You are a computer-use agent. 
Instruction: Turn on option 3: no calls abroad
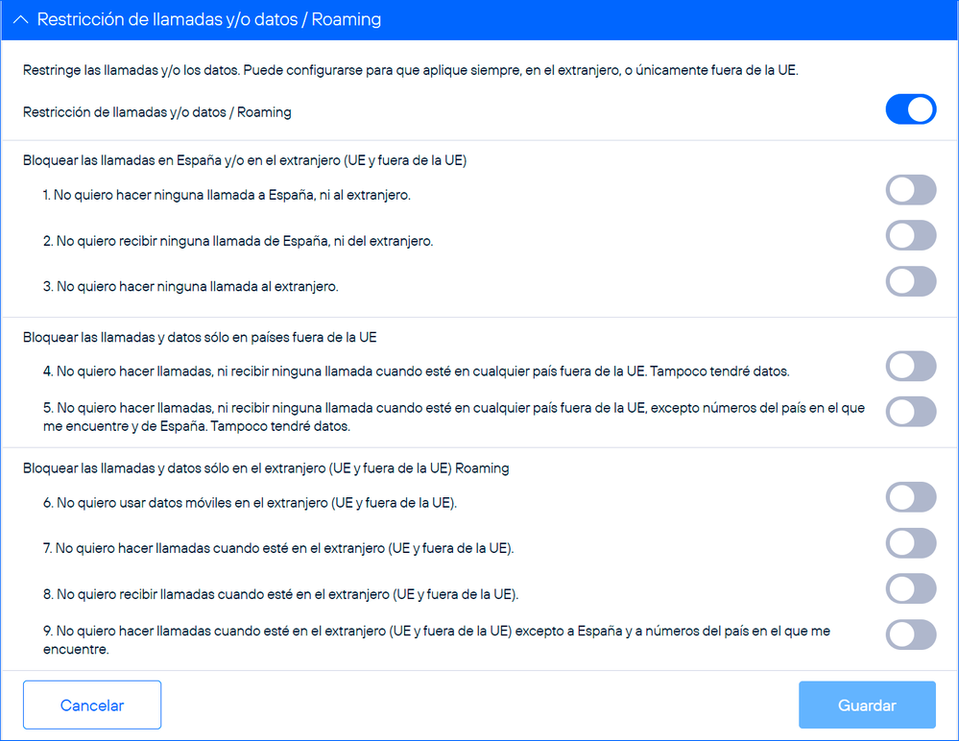[910, 282]
